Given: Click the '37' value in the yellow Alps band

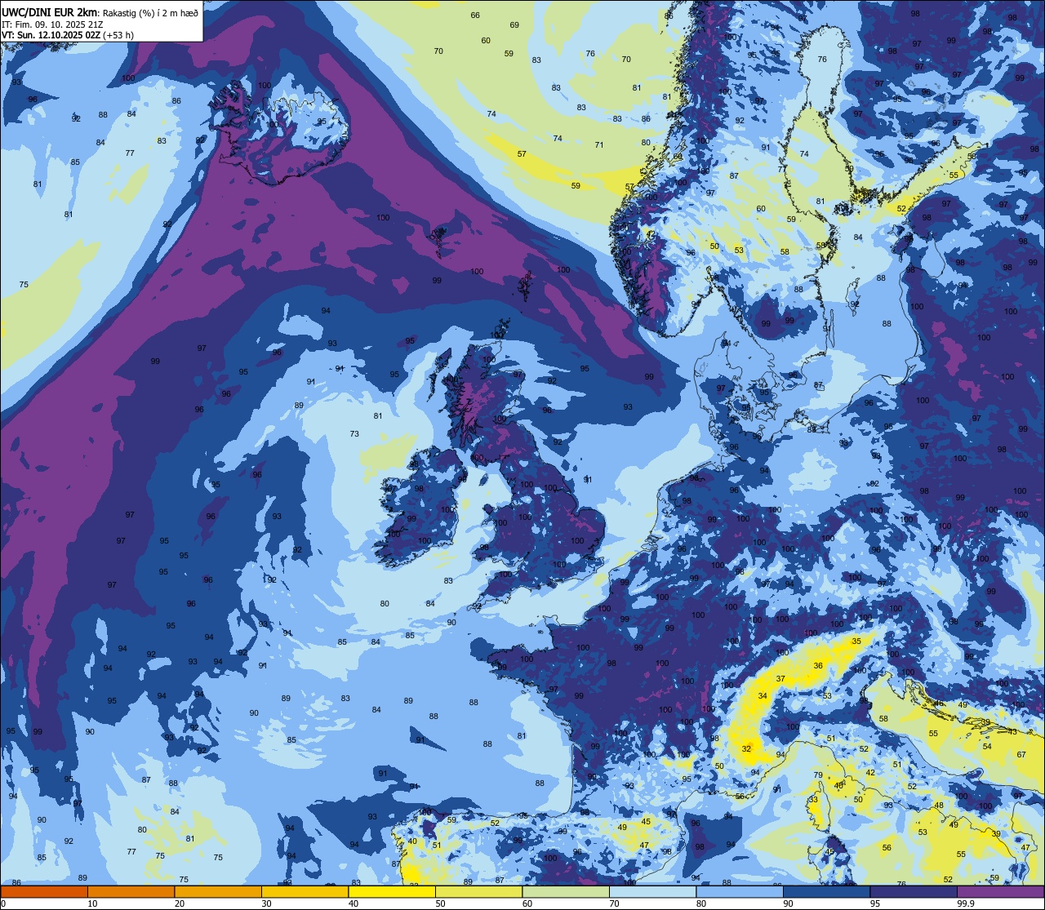Looking at the screenshot, I should (780, 679).
